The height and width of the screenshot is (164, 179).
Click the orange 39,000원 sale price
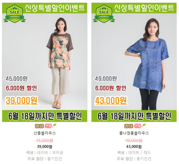[x=22, y=100]
